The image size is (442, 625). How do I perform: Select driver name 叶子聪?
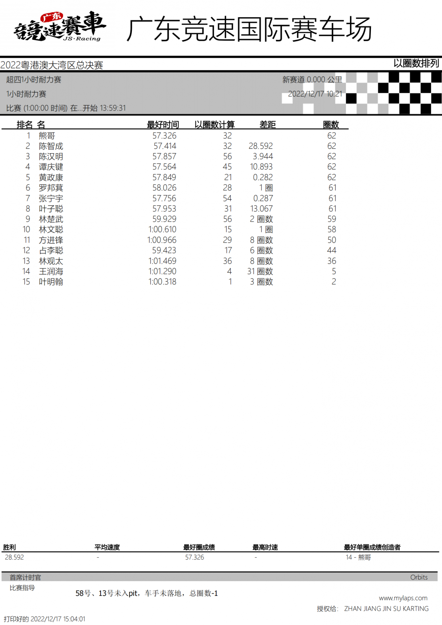[x=51, y=209]
